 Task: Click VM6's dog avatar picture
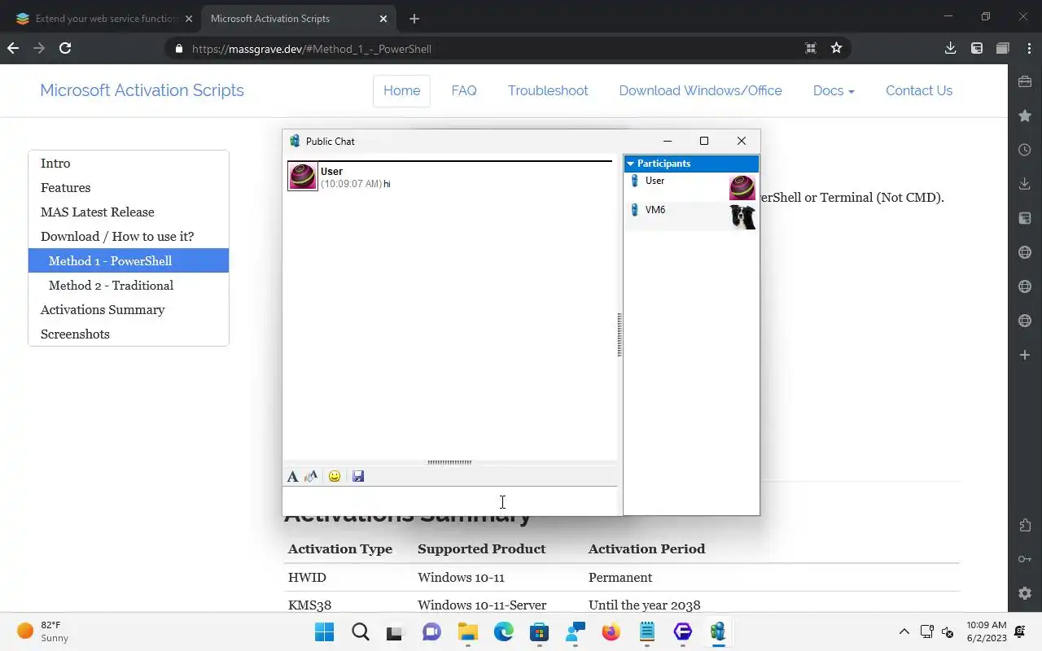[742, 216]
